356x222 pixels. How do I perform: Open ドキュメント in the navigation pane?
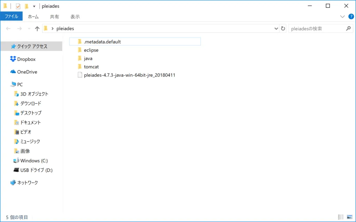point(31,123)
